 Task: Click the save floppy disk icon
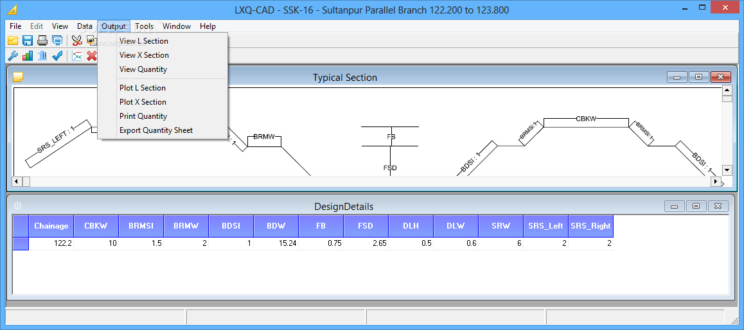[28, 40]
